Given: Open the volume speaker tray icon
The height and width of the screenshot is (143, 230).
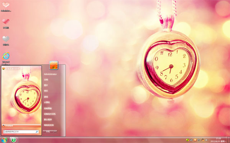Looking at the screenshot, I should tap(207, 140).
